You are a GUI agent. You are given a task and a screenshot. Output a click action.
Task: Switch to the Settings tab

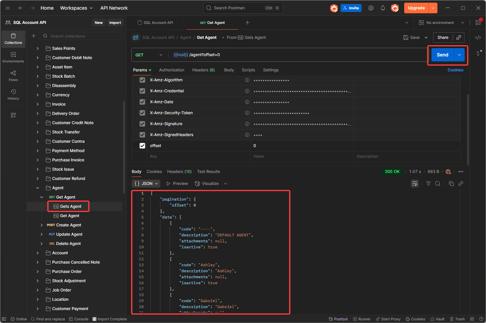(x=271, y=70)
